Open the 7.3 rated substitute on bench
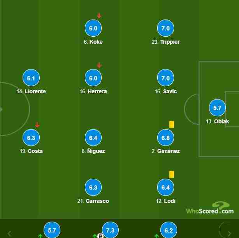The height and width of the screenshot is (238, 239). point(110,230)
